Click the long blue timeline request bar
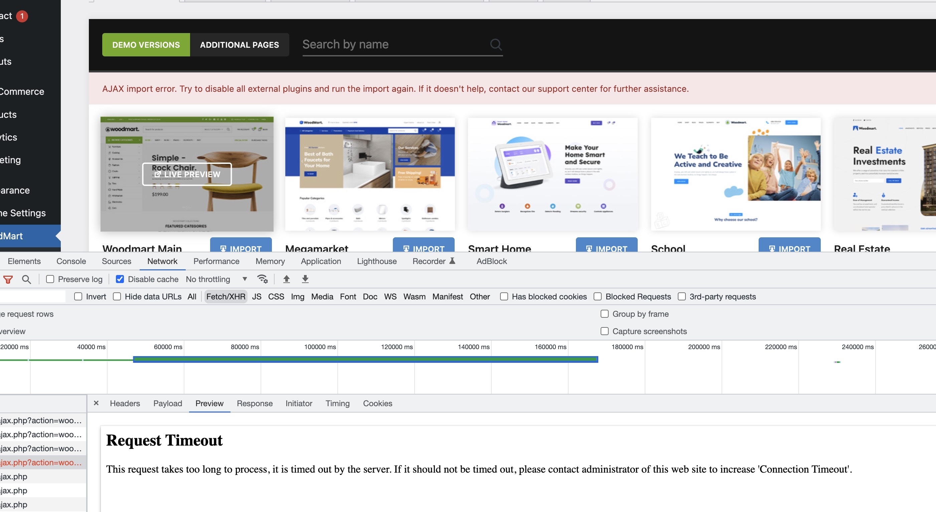936x512 pixels. (x=365, y=359)
